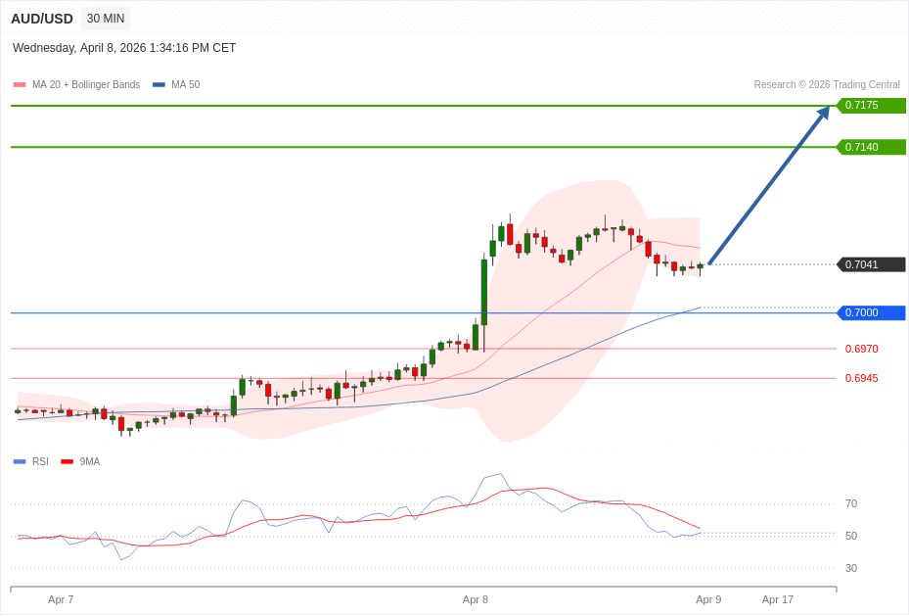Select the 30 MIN timeframe badge

tap(106, 19)
